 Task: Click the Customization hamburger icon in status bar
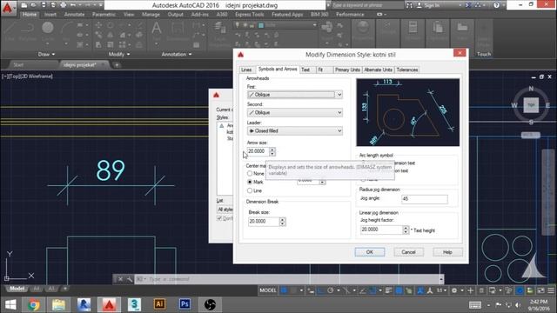pos(551,290)
